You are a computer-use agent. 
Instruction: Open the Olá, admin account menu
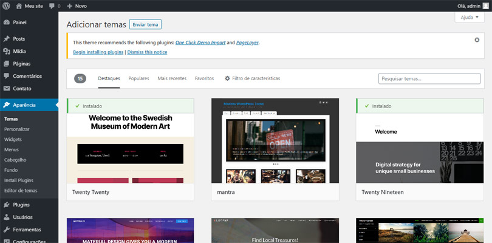click(x=472, y=5)
